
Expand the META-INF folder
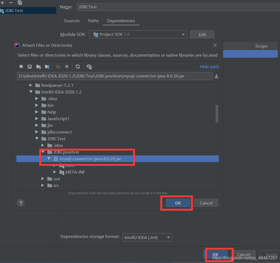(55, 172)
